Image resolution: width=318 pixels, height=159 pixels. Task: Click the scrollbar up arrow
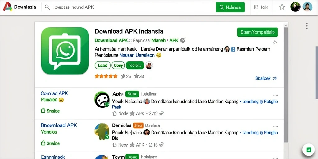(x=286, y=25)
